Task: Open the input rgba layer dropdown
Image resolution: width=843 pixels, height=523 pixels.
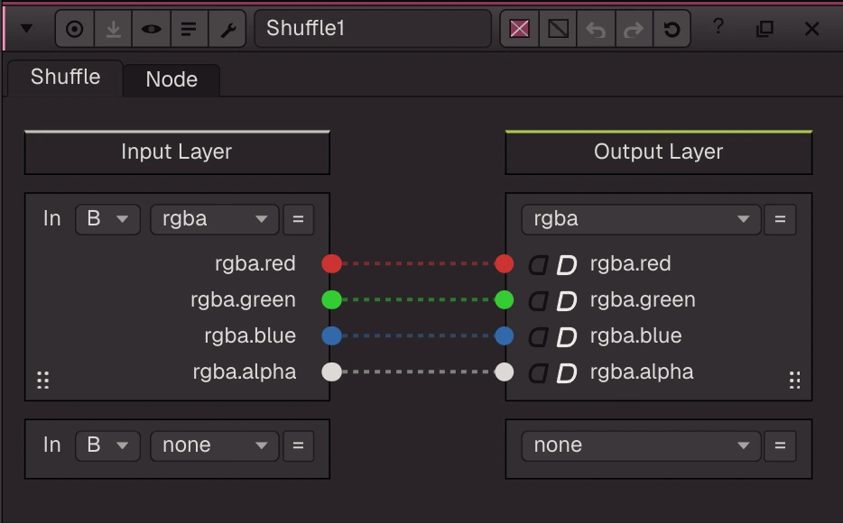Action: coord(215,219)
